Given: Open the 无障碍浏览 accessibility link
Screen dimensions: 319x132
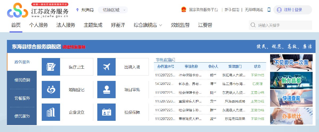Looking at the screenshot, I should [x=254, y=10].
